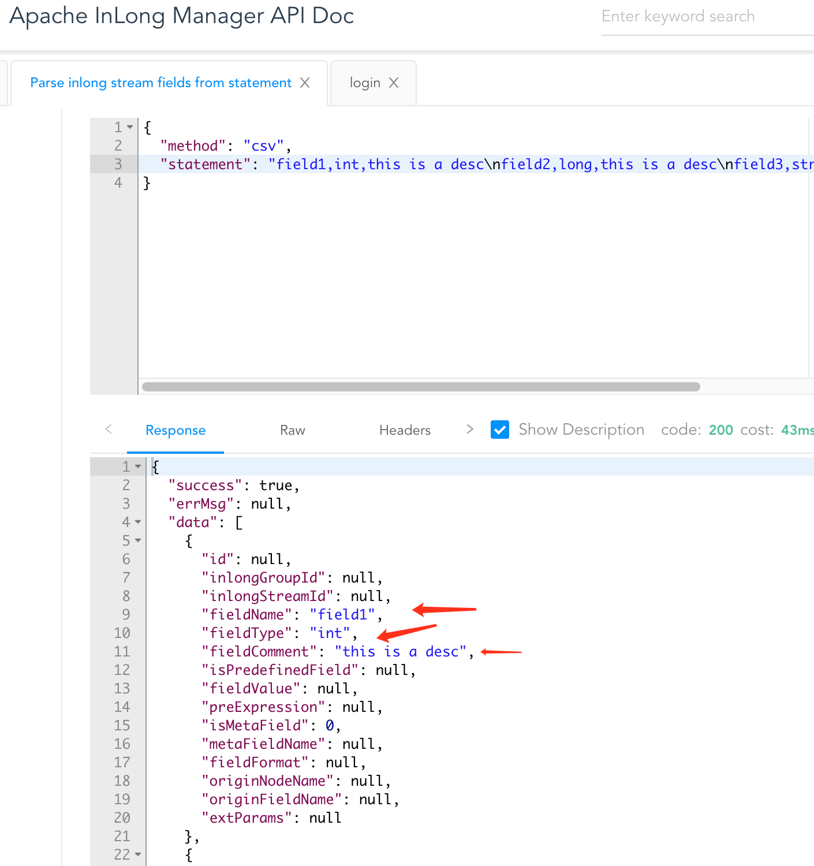Click line number 3 in request editor gutter
814x866 pixels.
pos(118,165)
